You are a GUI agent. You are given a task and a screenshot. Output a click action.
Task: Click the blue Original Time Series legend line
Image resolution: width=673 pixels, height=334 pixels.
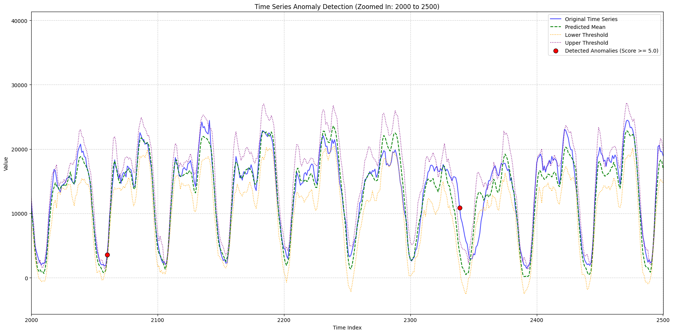coord(556,19)
